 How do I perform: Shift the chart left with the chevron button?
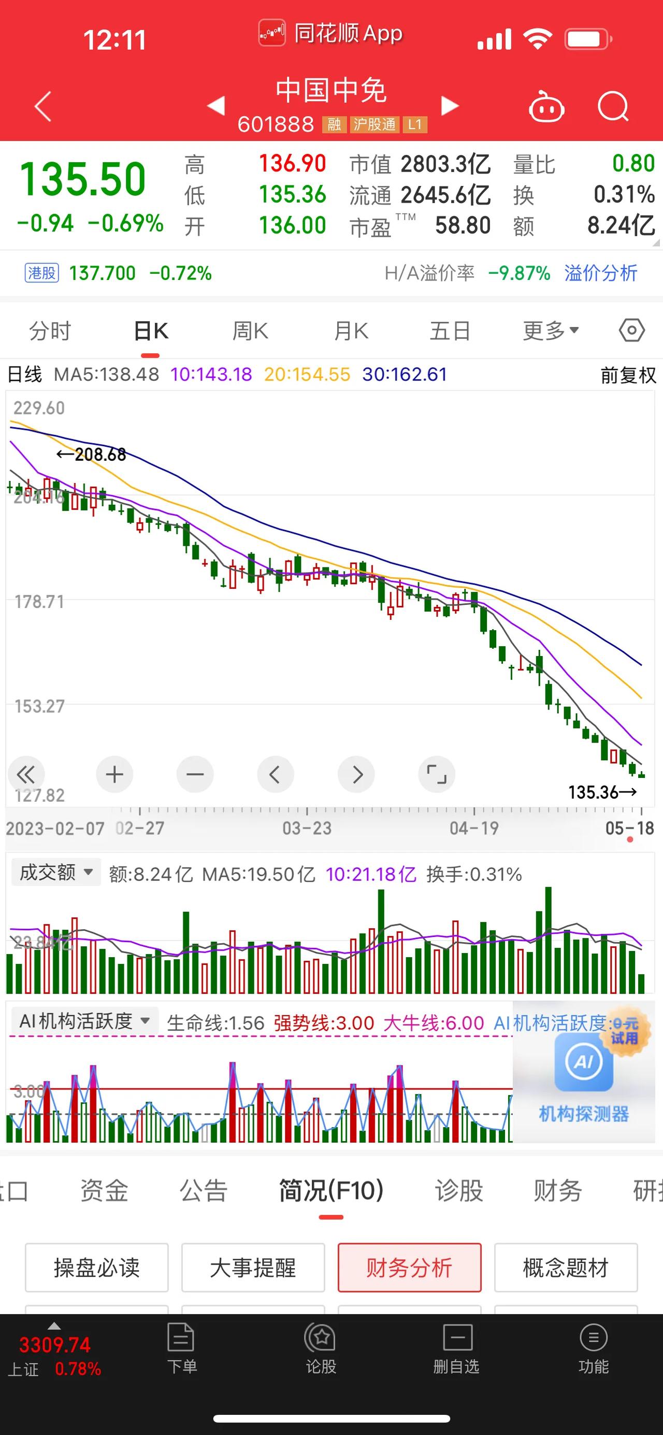point(275,774)
